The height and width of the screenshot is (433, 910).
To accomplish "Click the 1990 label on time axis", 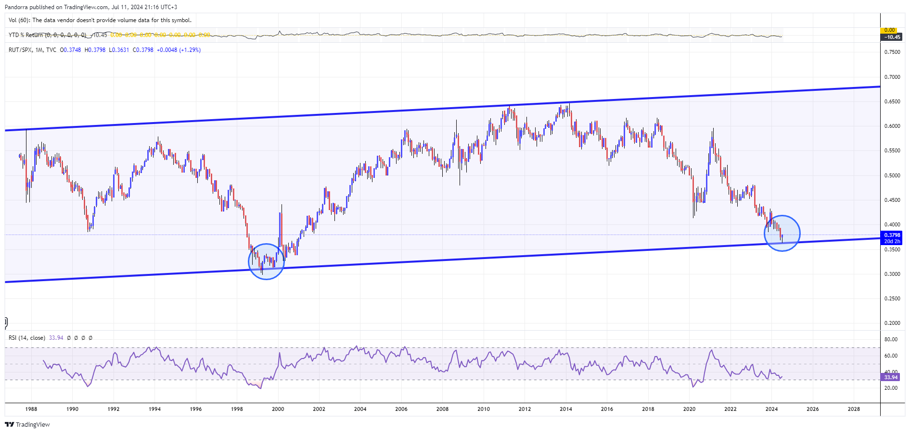I will click(72, 409).
